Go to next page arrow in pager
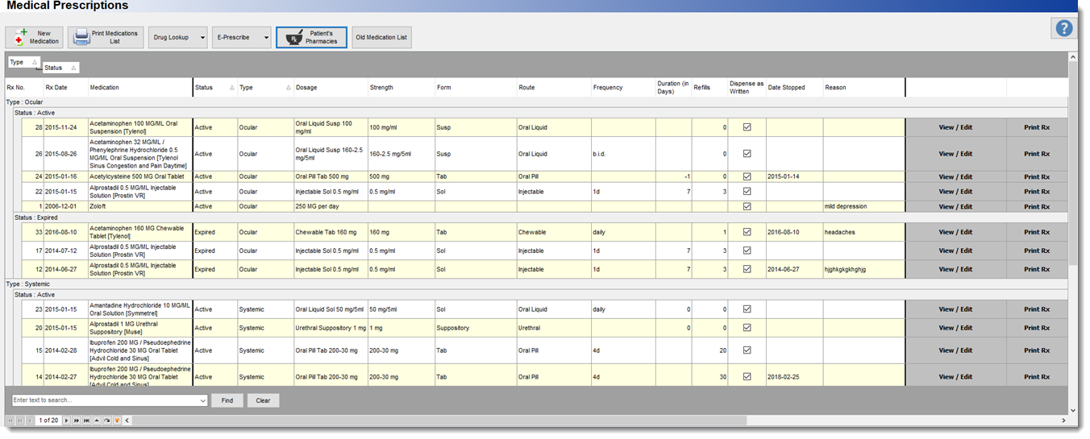The width and height of the screenshot is (1090, 439). (67, 420)
